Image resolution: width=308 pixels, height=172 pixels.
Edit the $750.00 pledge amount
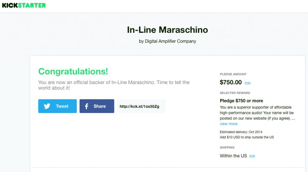[x=248, y=83]
